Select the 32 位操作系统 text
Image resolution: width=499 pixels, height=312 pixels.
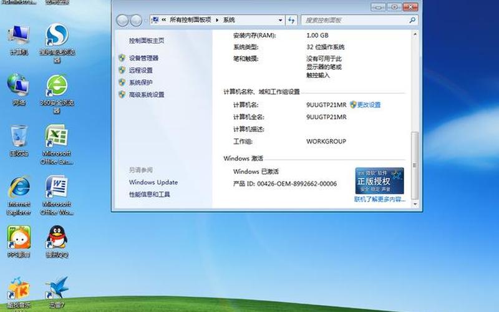click(x=325, y=47)
